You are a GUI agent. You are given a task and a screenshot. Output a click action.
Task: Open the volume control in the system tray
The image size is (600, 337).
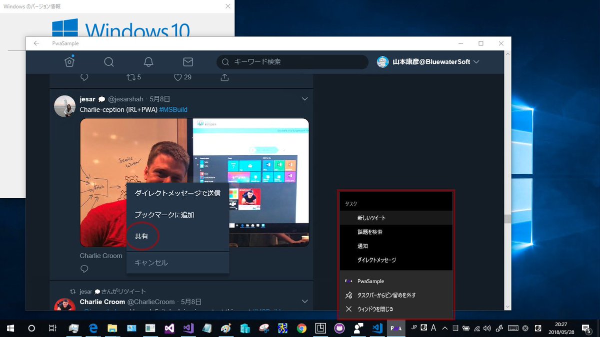tap(486, 328)
